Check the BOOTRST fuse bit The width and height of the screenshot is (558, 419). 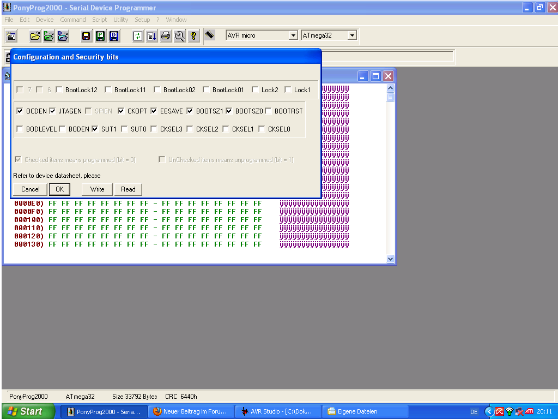tap(269, 111)
